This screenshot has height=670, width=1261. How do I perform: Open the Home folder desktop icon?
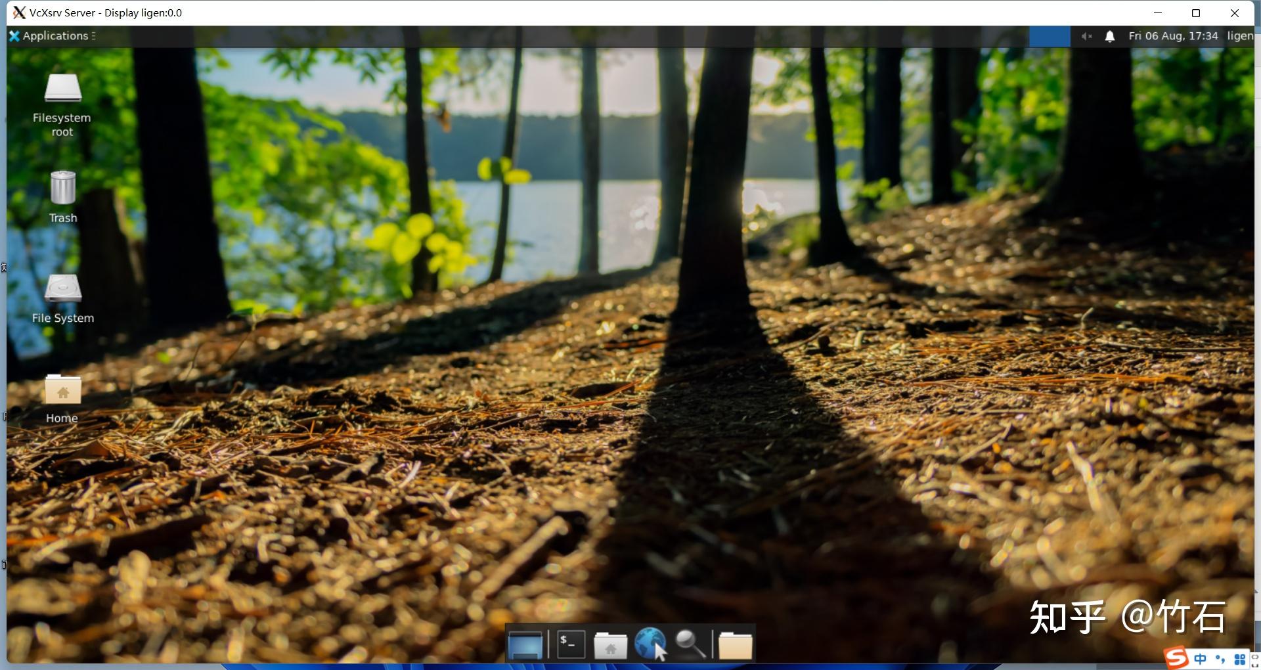[x=62, y=399]
